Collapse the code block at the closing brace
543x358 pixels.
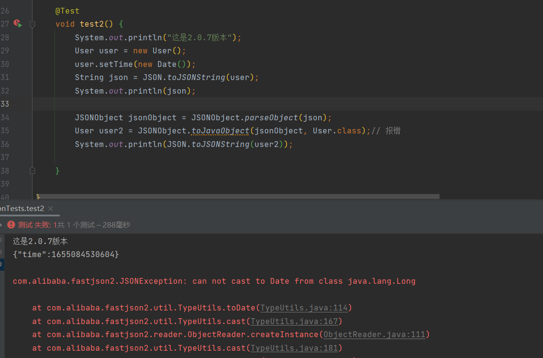(x=32, y=170)
